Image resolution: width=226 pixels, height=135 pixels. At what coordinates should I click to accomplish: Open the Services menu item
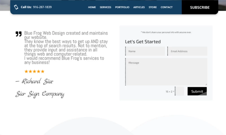pos(105,7)
